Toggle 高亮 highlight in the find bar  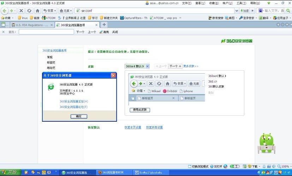click(104, 32)
